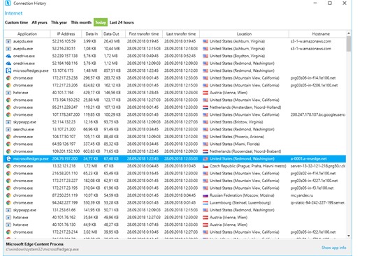
Task: Click the Chrome icon for 172.217.23.238 row
Action: tap(8, 78)
